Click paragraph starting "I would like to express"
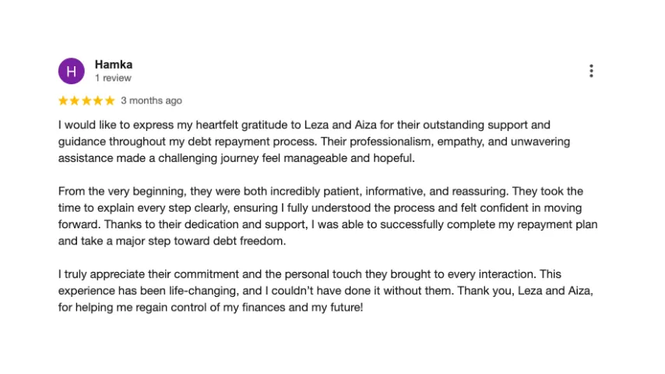 [x=314, y=141]
